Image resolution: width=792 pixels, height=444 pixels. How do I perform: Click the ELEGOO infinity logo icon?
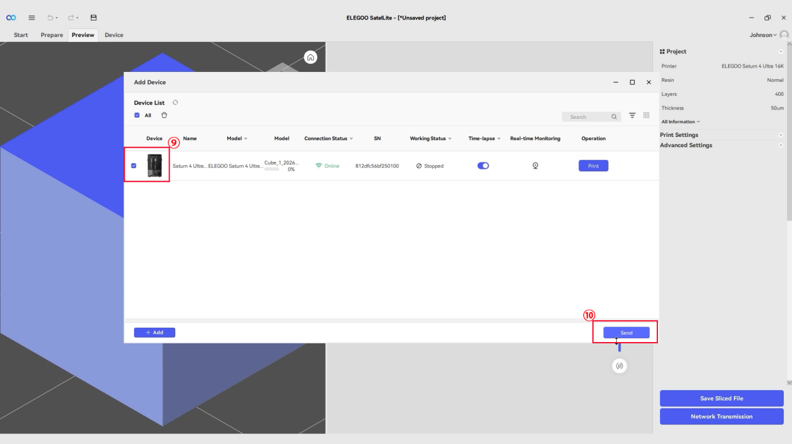(11, 18)
